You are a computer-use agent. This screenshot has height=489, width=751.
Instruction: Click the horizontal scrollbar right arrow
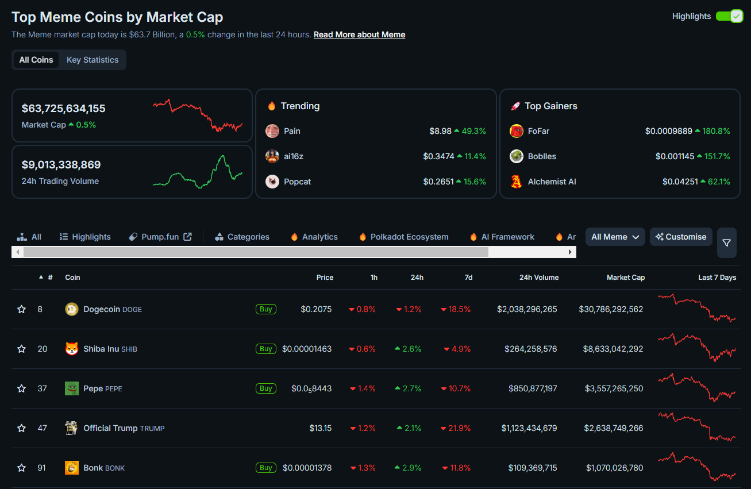[x=571, y=252]
